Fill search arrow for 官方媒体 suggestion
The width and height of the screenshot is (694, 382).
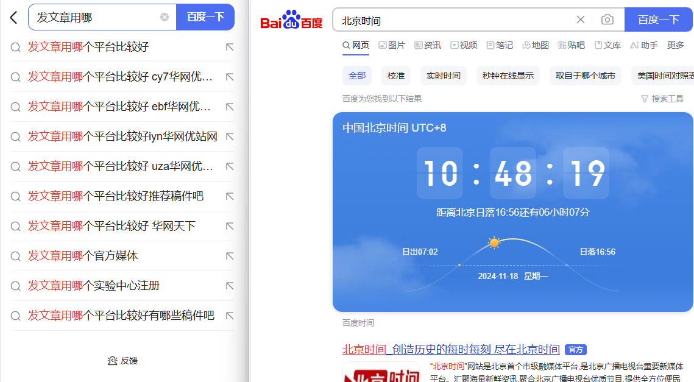[229, 256]
